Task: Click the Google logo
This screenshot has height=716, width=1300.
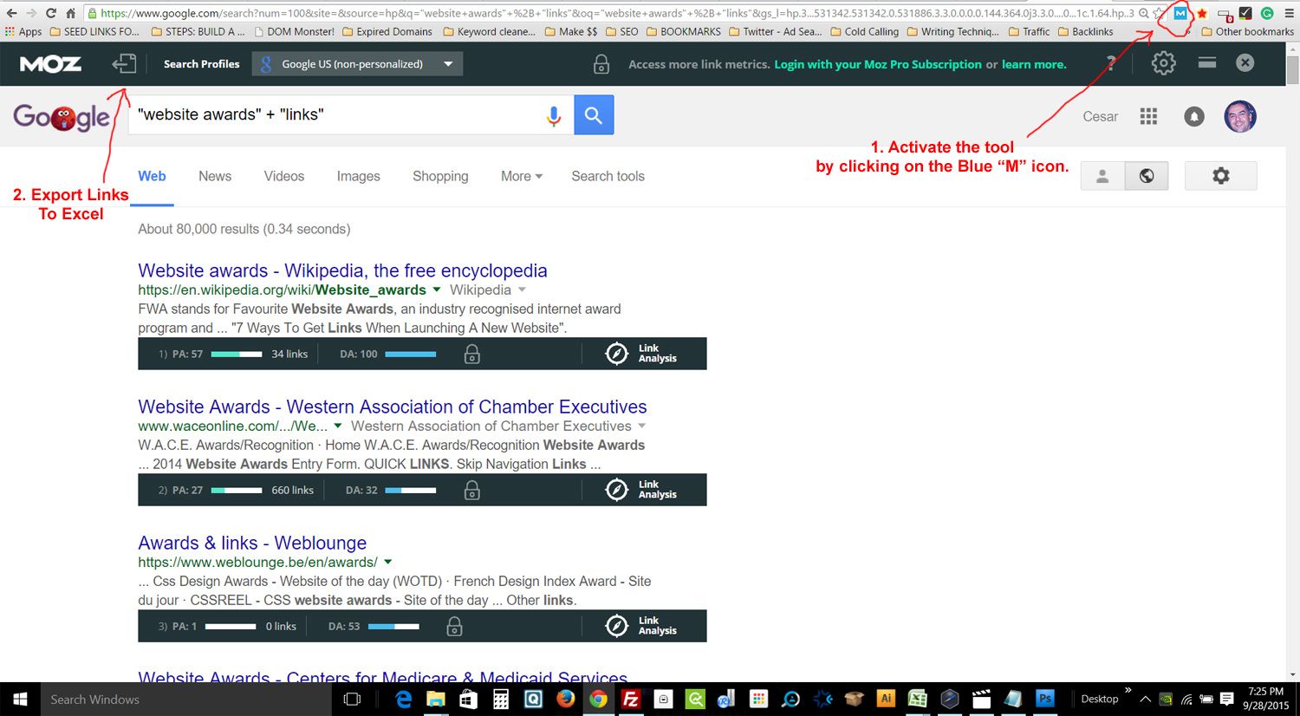Action: tap(62, 116)
